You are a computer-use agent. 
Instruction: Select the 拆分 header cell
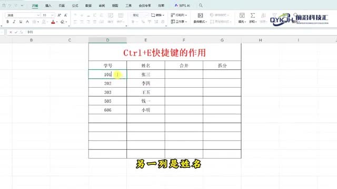(222, 65)
